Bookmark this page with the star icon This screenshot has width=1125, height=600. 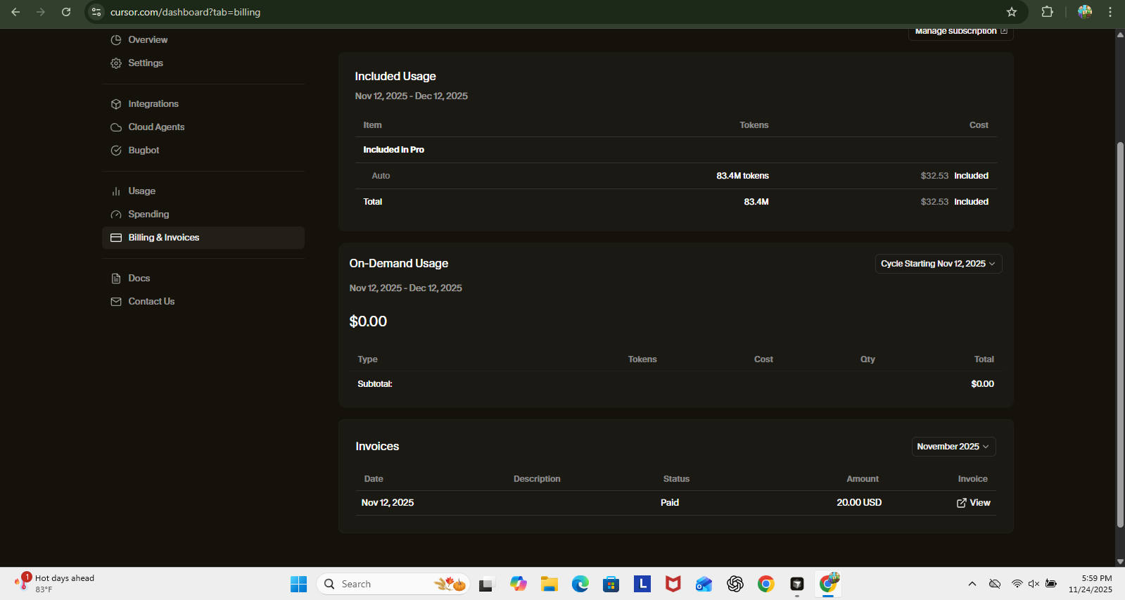(1011, 12)
